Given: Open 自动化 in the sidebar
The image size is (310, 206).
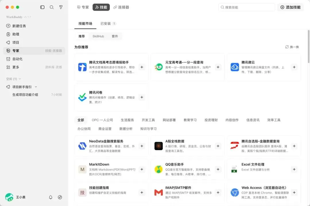Looking at the screenshot, I should point(34,59).
